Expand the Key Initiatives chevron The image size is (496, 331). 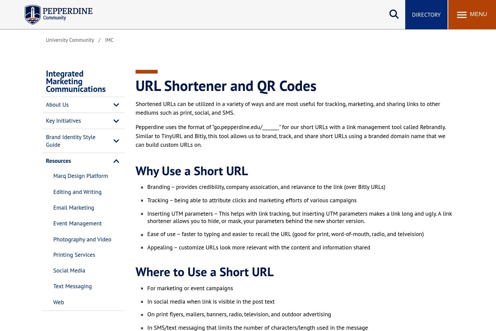point(116,121)
